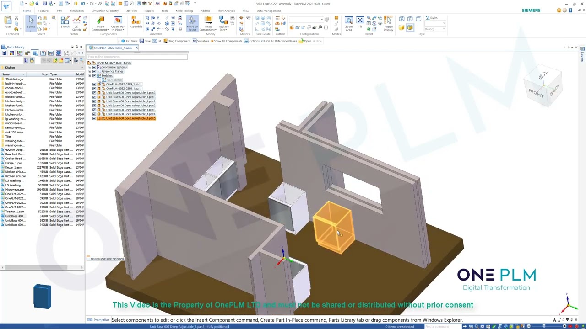Uncheck Unit Base 600 Deep Adjustable_1.par:5 checkbox
The image size is (586, 329).
tap(94, 118)
